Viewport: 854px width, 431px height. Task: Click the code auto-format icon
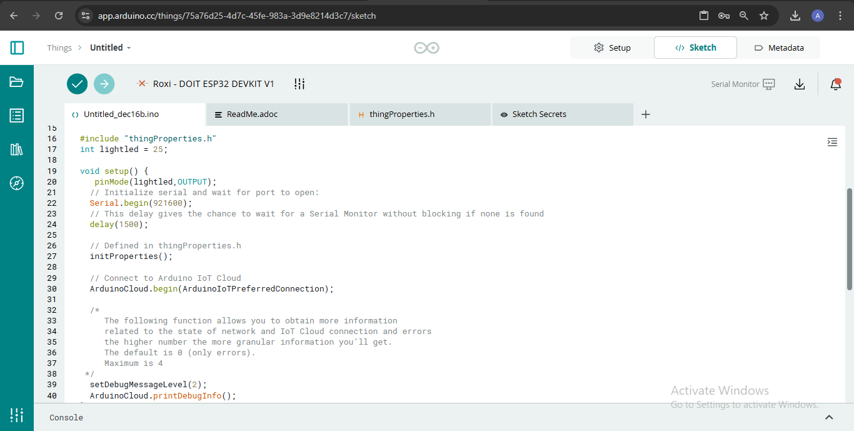coord(832,142)
